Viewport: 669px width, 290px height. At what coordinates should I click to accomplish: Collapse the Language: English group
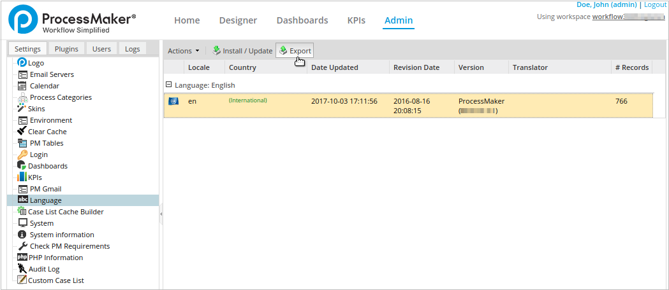pyautogui.click(x=168, y=85)
